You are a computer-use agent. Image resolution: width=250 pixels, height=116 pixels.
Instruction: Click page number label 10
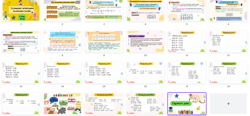click(x=145, y=55)
